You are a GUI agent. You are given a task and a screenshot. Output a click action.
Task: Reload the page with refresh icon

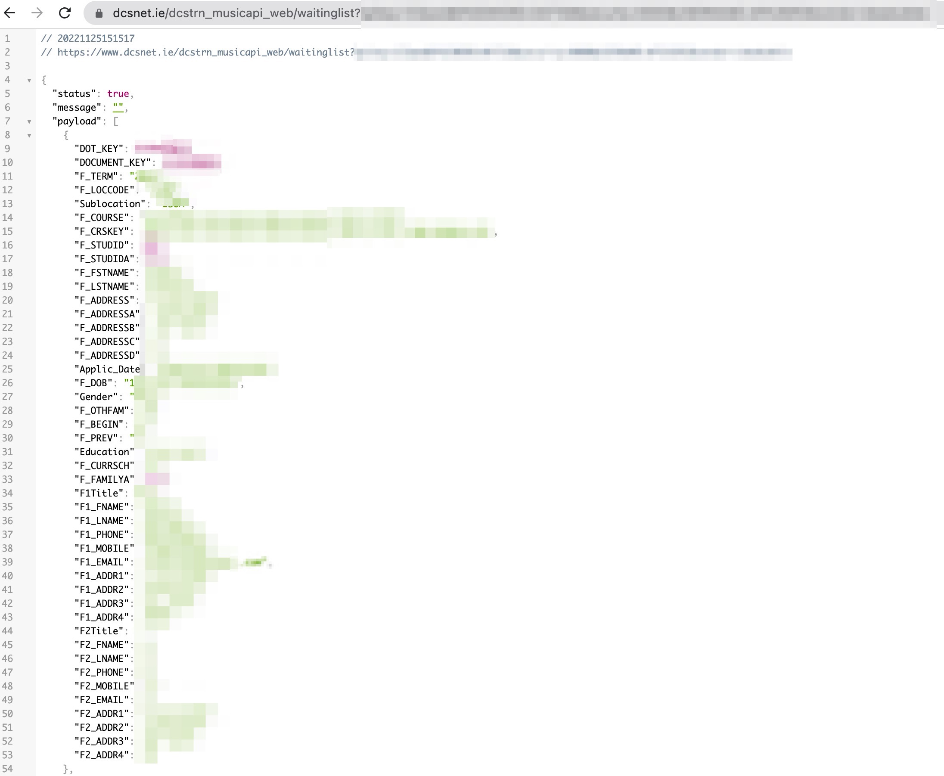[x=65, y=13]
